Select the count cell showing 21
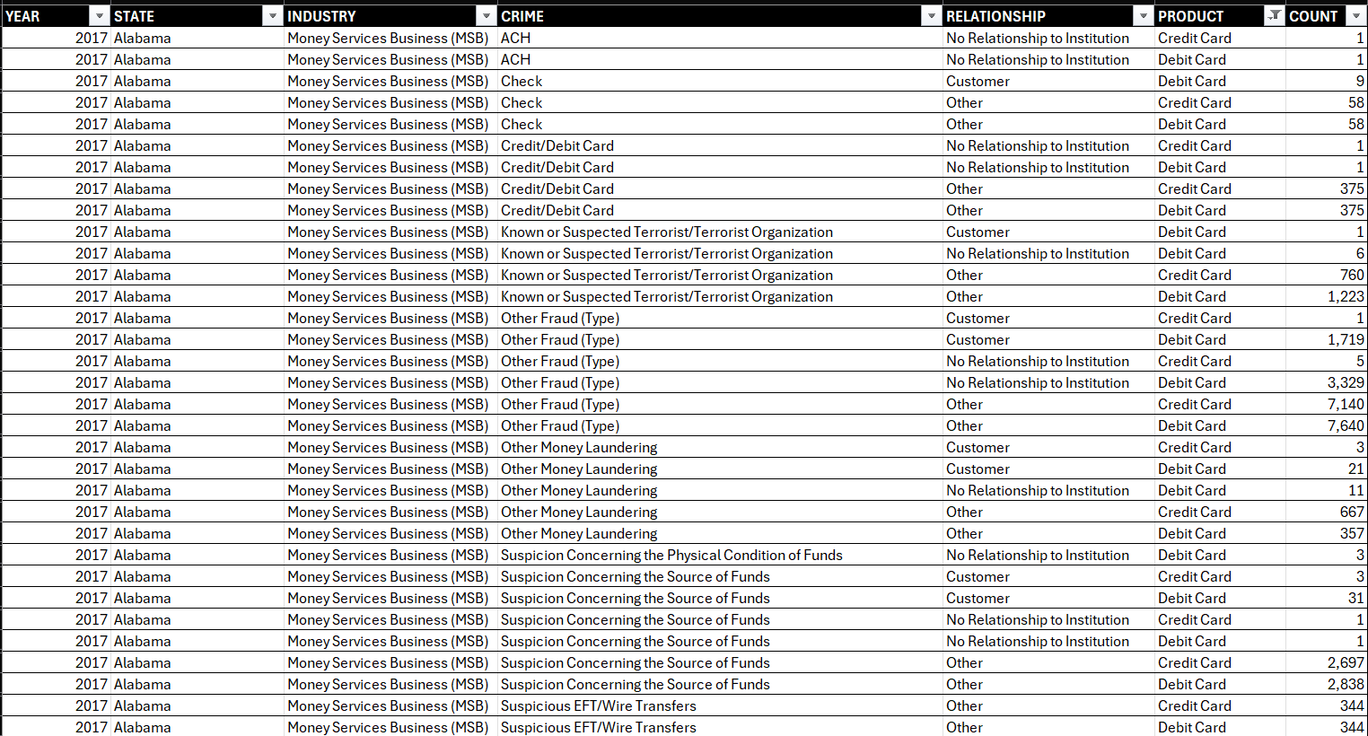The width and height of the screenshot is (1368, 736). pos(1327,469)
